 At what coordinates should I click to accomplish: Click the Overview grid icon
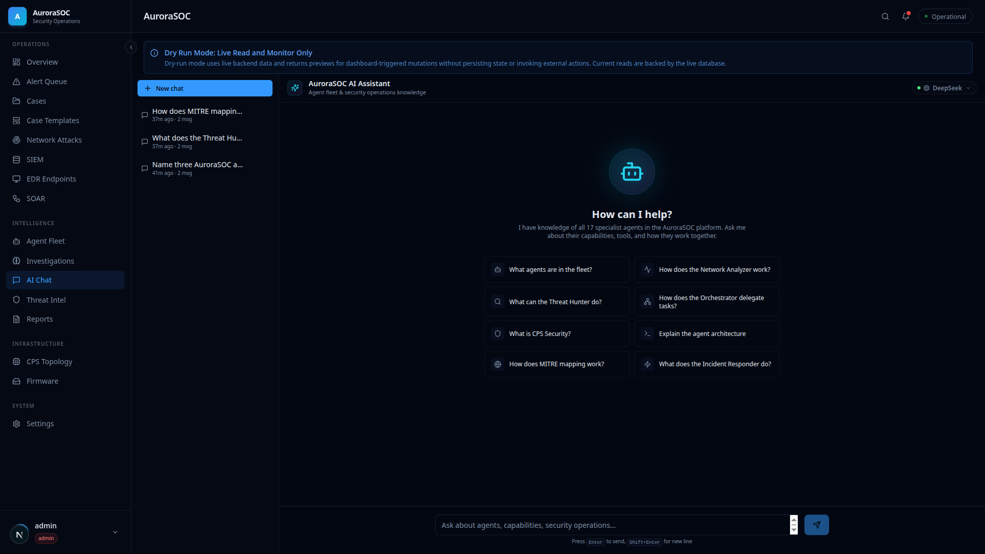click(x=16, y=62)
